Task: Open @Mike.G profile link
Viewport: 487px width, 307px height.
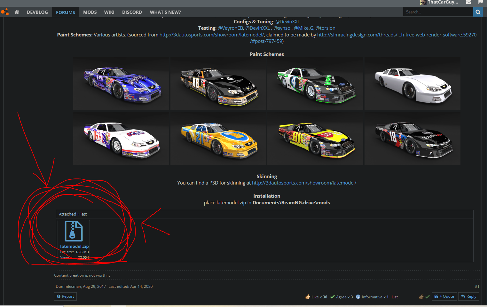Action: (303, 28)
